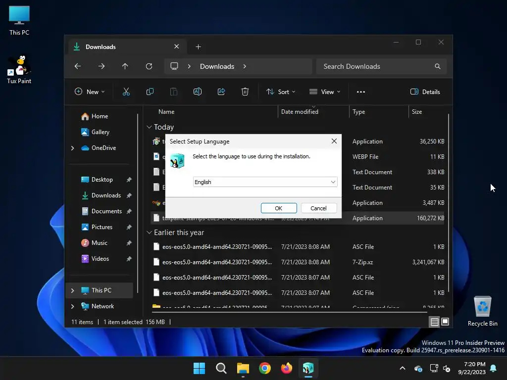Select the This PC desktop icon

tap(19, 21)
